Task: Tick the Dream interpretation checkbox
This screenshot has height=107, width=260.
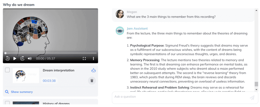Action: [x=7, y=70]
